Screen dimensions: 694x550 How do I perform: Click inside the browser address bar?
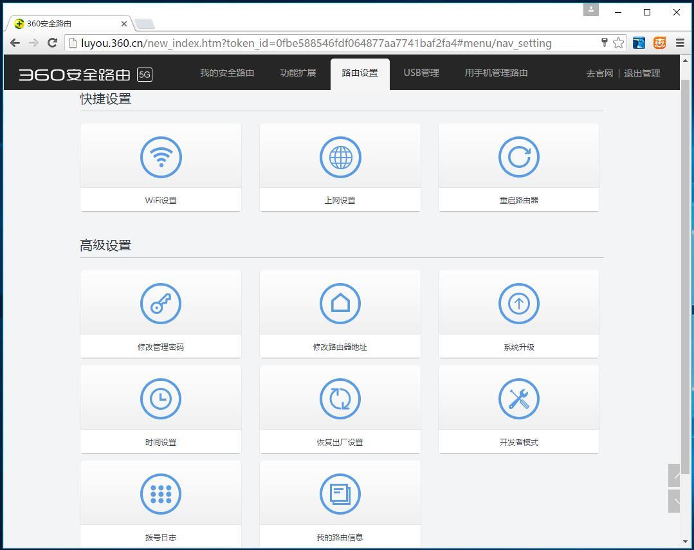(x=322, y=42)
